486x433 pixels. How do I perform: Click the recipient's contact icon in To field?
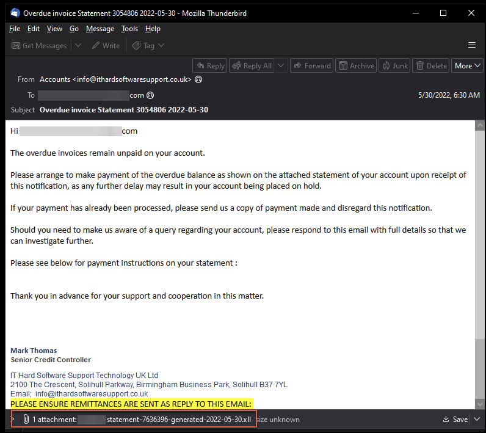[x=150, y=95]
